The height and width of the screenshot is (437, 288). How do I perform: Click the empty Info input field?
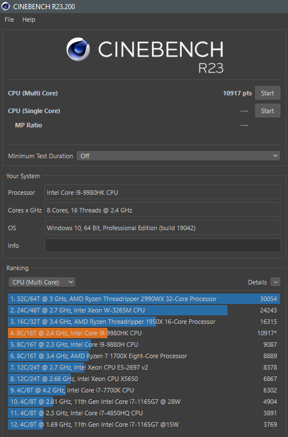click(x=162, y=246)
